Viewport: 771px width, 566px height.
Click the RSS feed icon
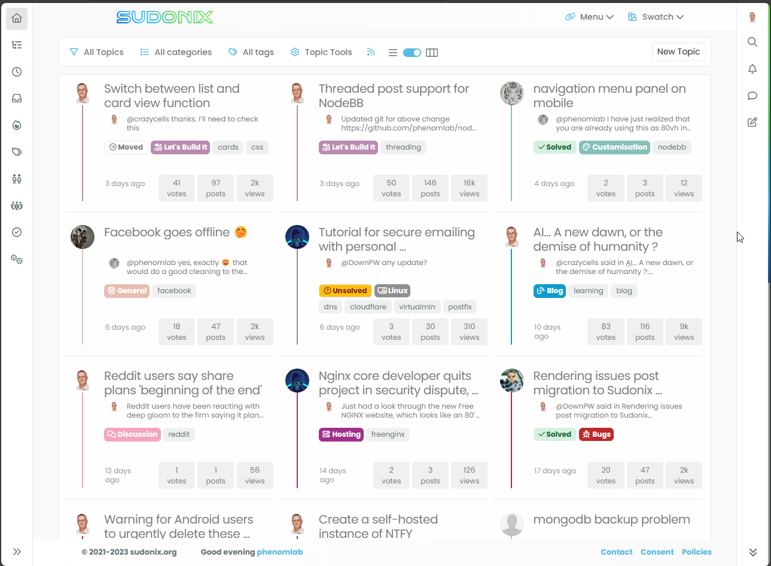371,53
